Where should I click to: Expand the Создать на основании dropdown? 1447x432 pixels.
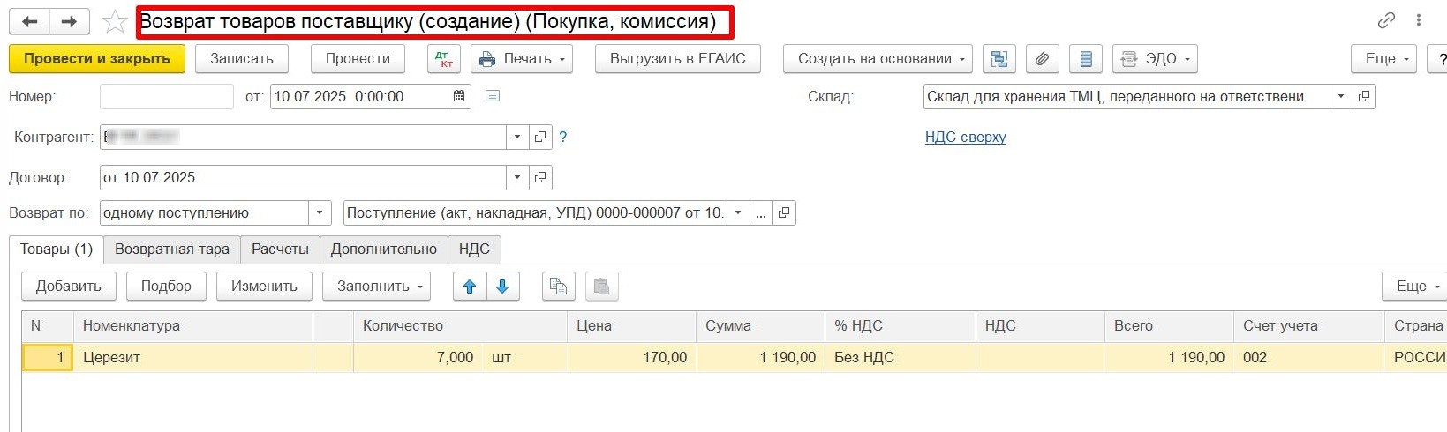click(x=878, y=59)
